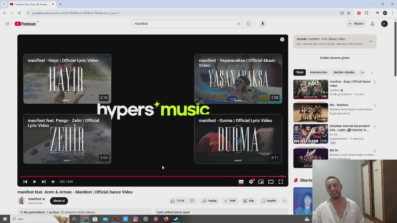This screenshot has height=223, width=397.
Task: Go back in the browser
Action: coord(4,13)
